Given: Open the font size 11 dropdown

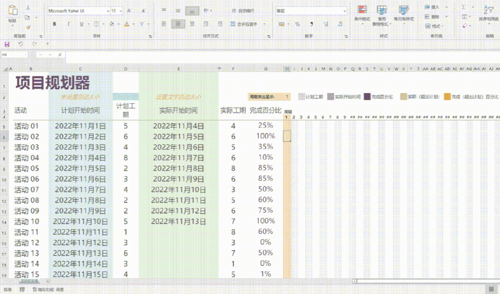Looking at the screenshot, I should click(121, 11).
